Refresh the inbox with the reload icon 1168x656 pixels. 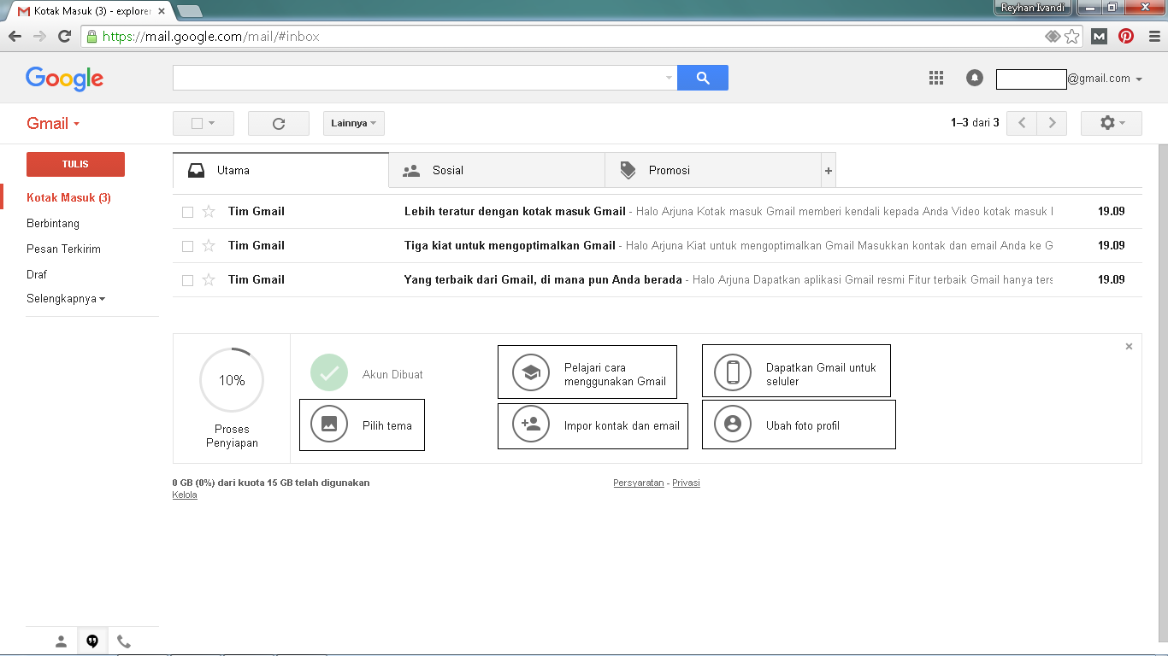[x=278, y=123]
